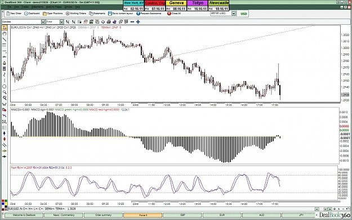Place a yellow left arrow marker
Screen dimensions: 352x220
point(5,151)
